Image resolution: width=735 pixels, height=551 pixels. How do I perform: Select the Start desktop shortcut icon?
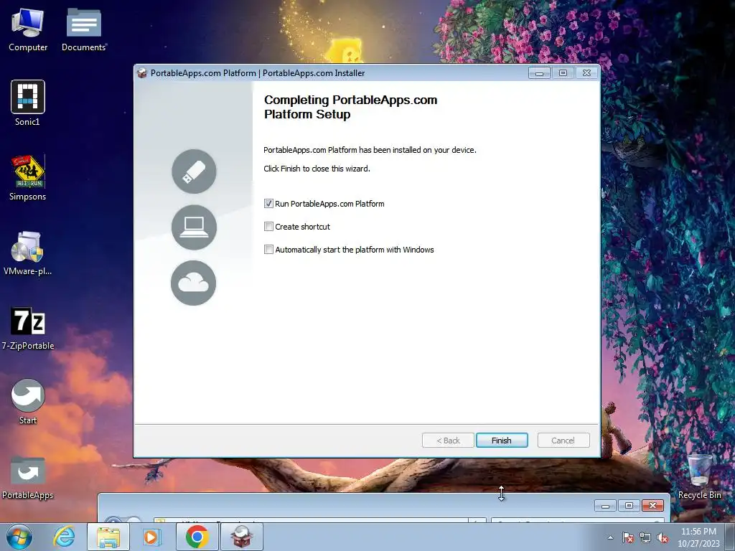point(28,402)
